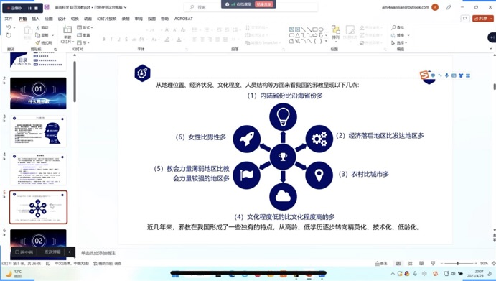Open the ACROBAT ribbon tab
This screenshot has width=496, height=281.
(x=184, y=19)
